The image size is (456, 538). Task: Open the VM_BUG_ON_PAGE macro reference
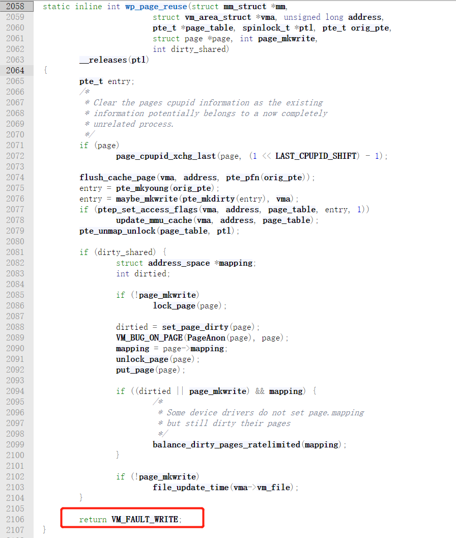click(149, 337)
